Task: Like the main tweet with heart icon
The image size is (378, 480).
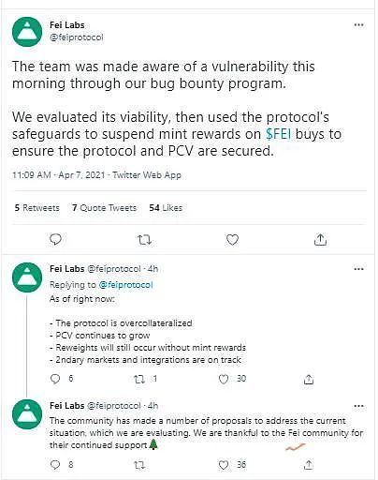Action: tap(232, 240)
